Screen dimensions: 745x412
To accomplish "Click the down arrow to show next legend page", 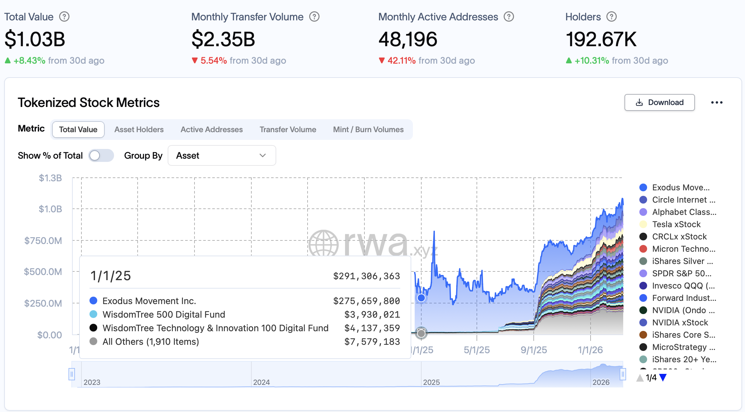I will (663, 377).
